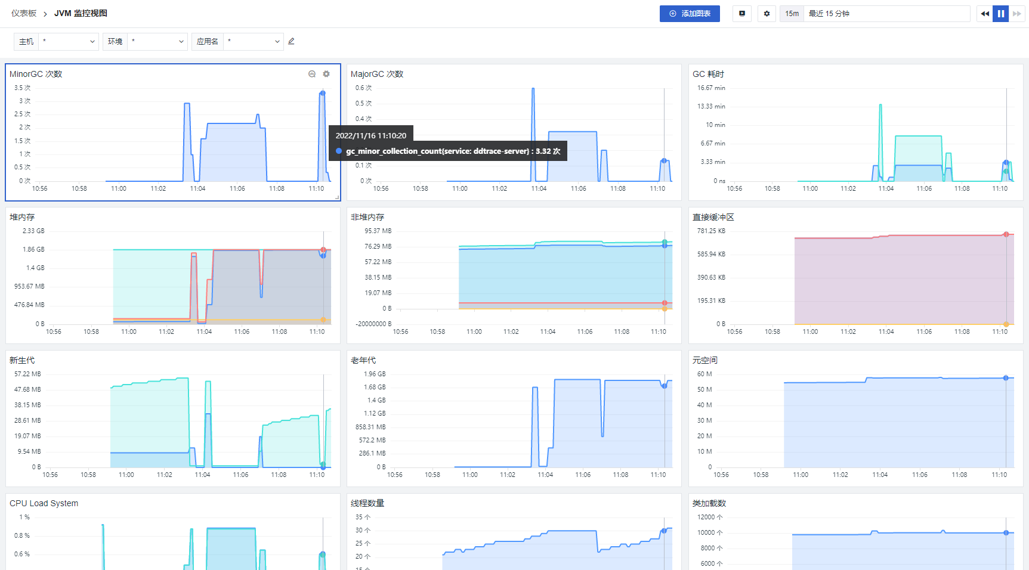This screenshot has height=570, width=1029.
Task: Click the 35 个 axis label in 线程数量
Action: pyautogui.click(x=363, y=517)
